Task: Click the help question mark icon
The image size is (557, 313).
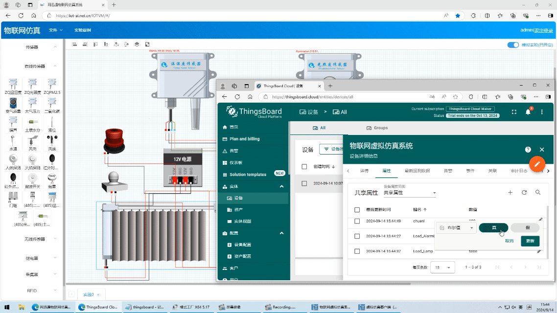Action: click(x=528, y=150)
